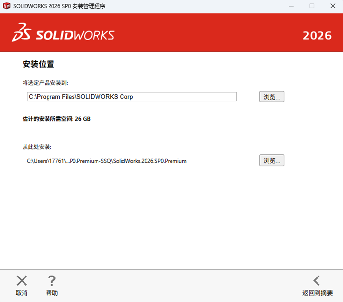The image size is (343, 302).
Task: Browse for the installation destination folder
Action: click(271, 97)
